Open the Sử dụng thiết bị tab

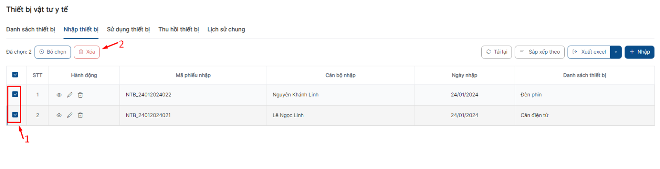click(128, 29)
